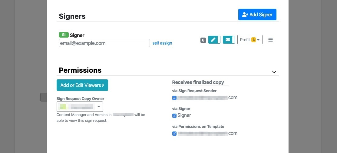Click the field count badge showing 6
Screen dimensions: 337x153
click(203, 40)
